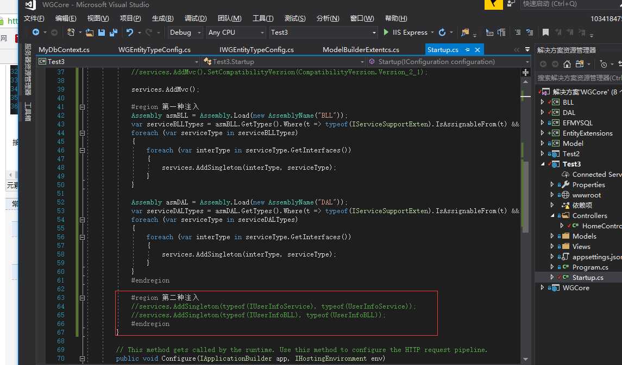Collapse the foreach block on line 54

pyautogui.click(x=82, y=220)
